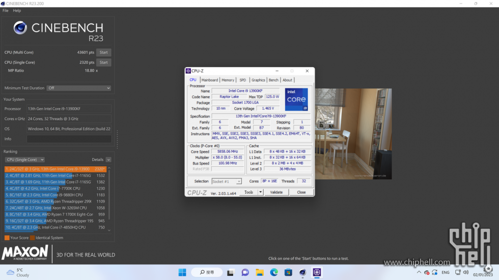Open File Explorer from taskbar
The width and height of the screenshot is (499, 280).
pyautogui.click(x=260, y=272)
